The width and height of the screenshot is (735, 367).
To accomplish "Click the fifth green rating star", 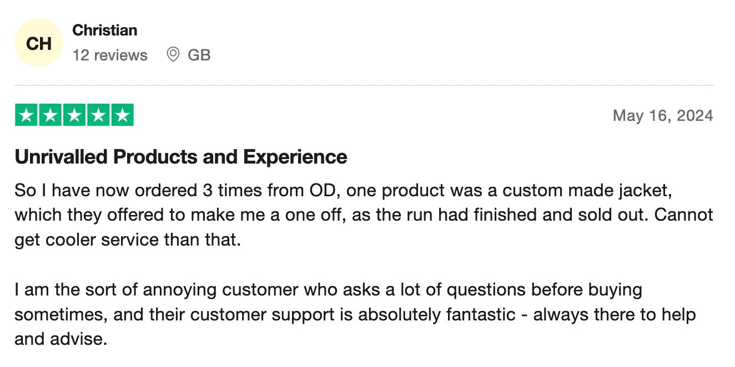I will (x=123, y=115).
